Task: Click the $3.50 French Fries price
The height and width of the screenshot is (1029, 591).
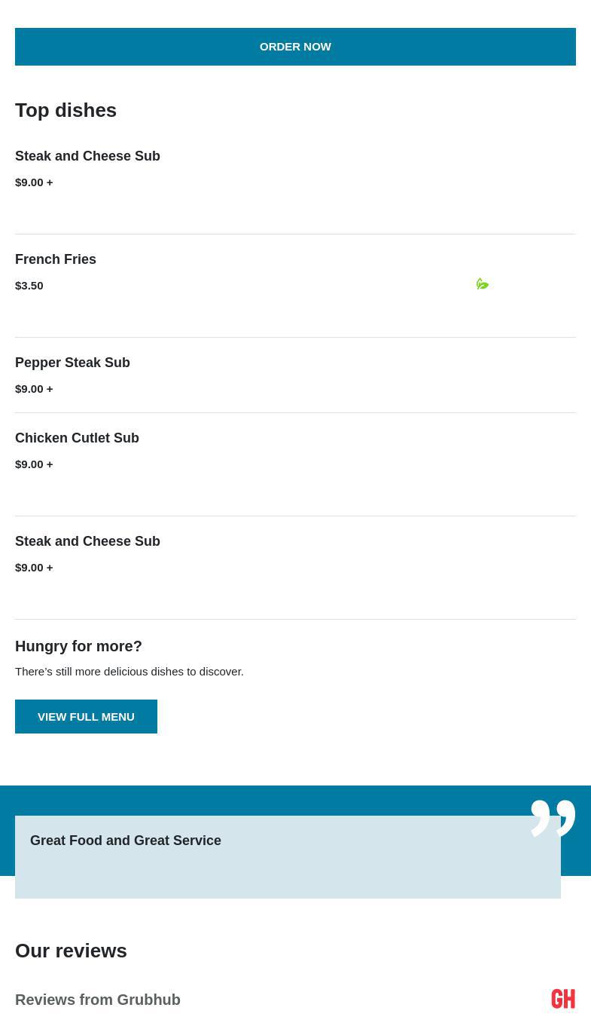Action: tap(29, 286)
